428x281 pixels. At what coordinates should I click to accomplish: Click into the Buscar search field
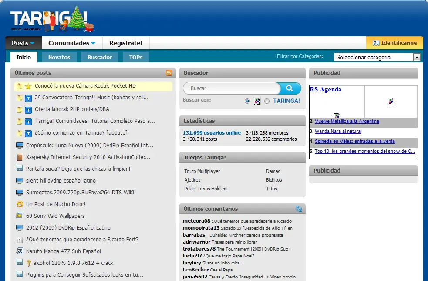pos(232,88)
